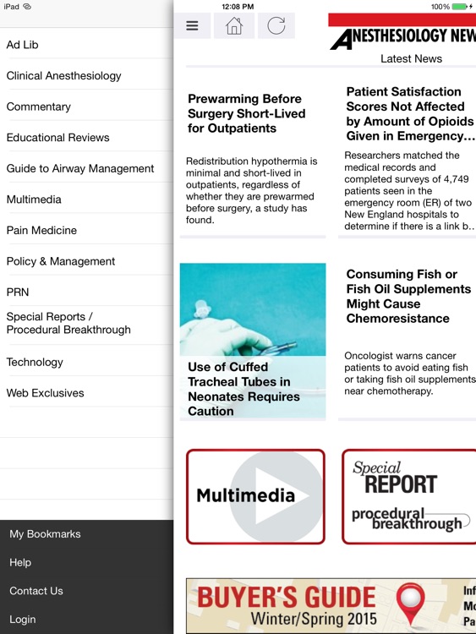Refresh the page with reload icon
This screenshot has height=634, width=476.
click(276, 26)
